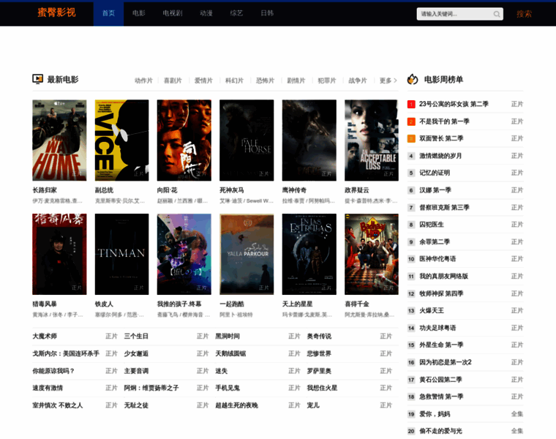Viewport: 556px width, 439px height.
Task: Open the 向阳·花 movie poster
Action: tap(184, 140)
